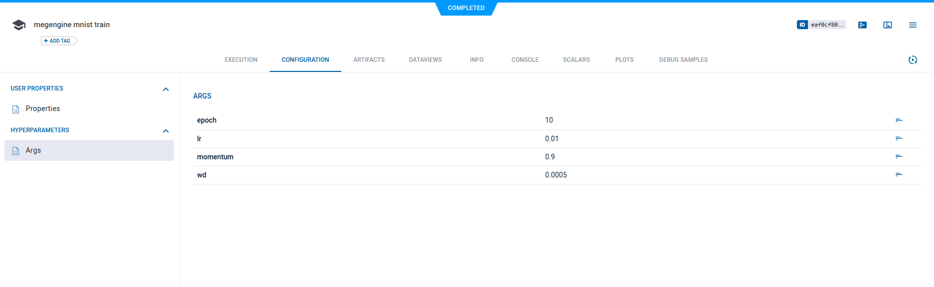The image size is (934, 287).
Task: Go to the Console tab
Action: click(x=525, y=60)
